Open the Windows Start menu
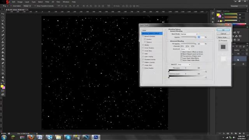Viewport: 249px width, 140px height. pos(4,137)
